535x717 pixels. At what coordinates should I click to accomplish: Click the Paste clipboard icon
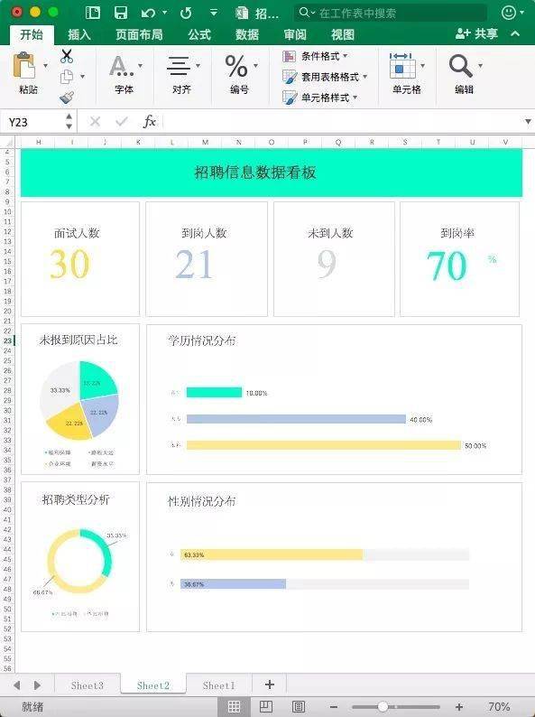(24, 65)
